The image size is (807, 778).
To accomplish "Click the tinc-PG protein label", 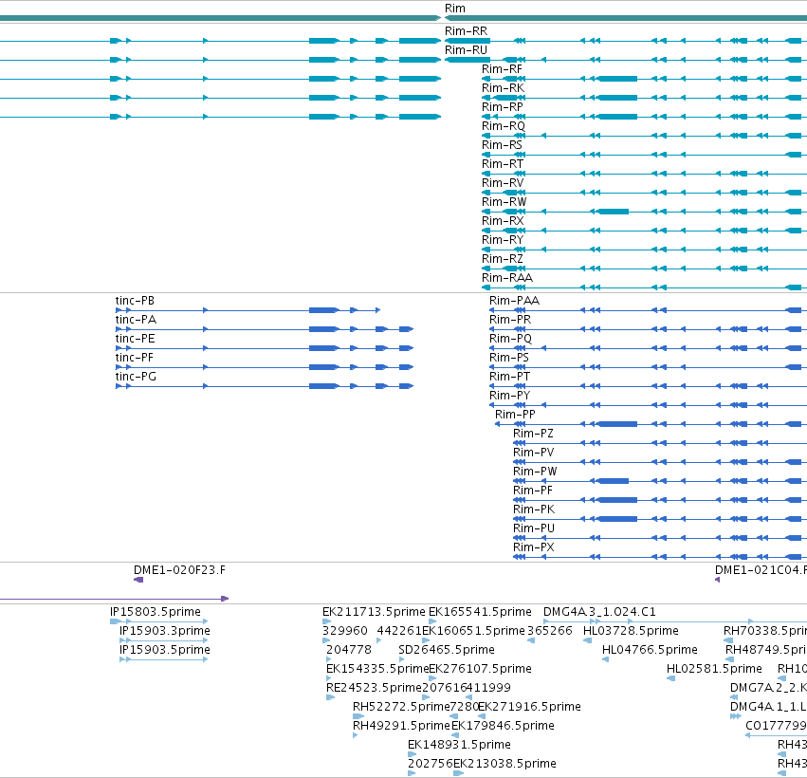I will [x=136, y=378].
